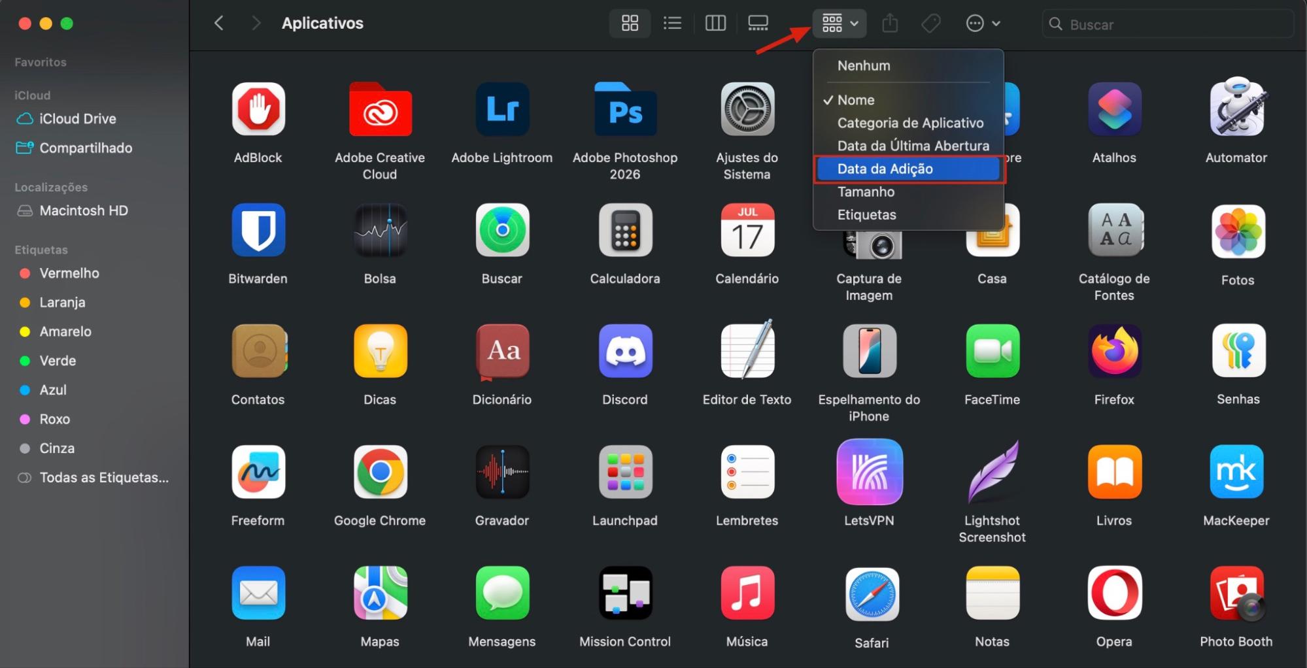Select the Editor de Texto icon

pos(747,349)
